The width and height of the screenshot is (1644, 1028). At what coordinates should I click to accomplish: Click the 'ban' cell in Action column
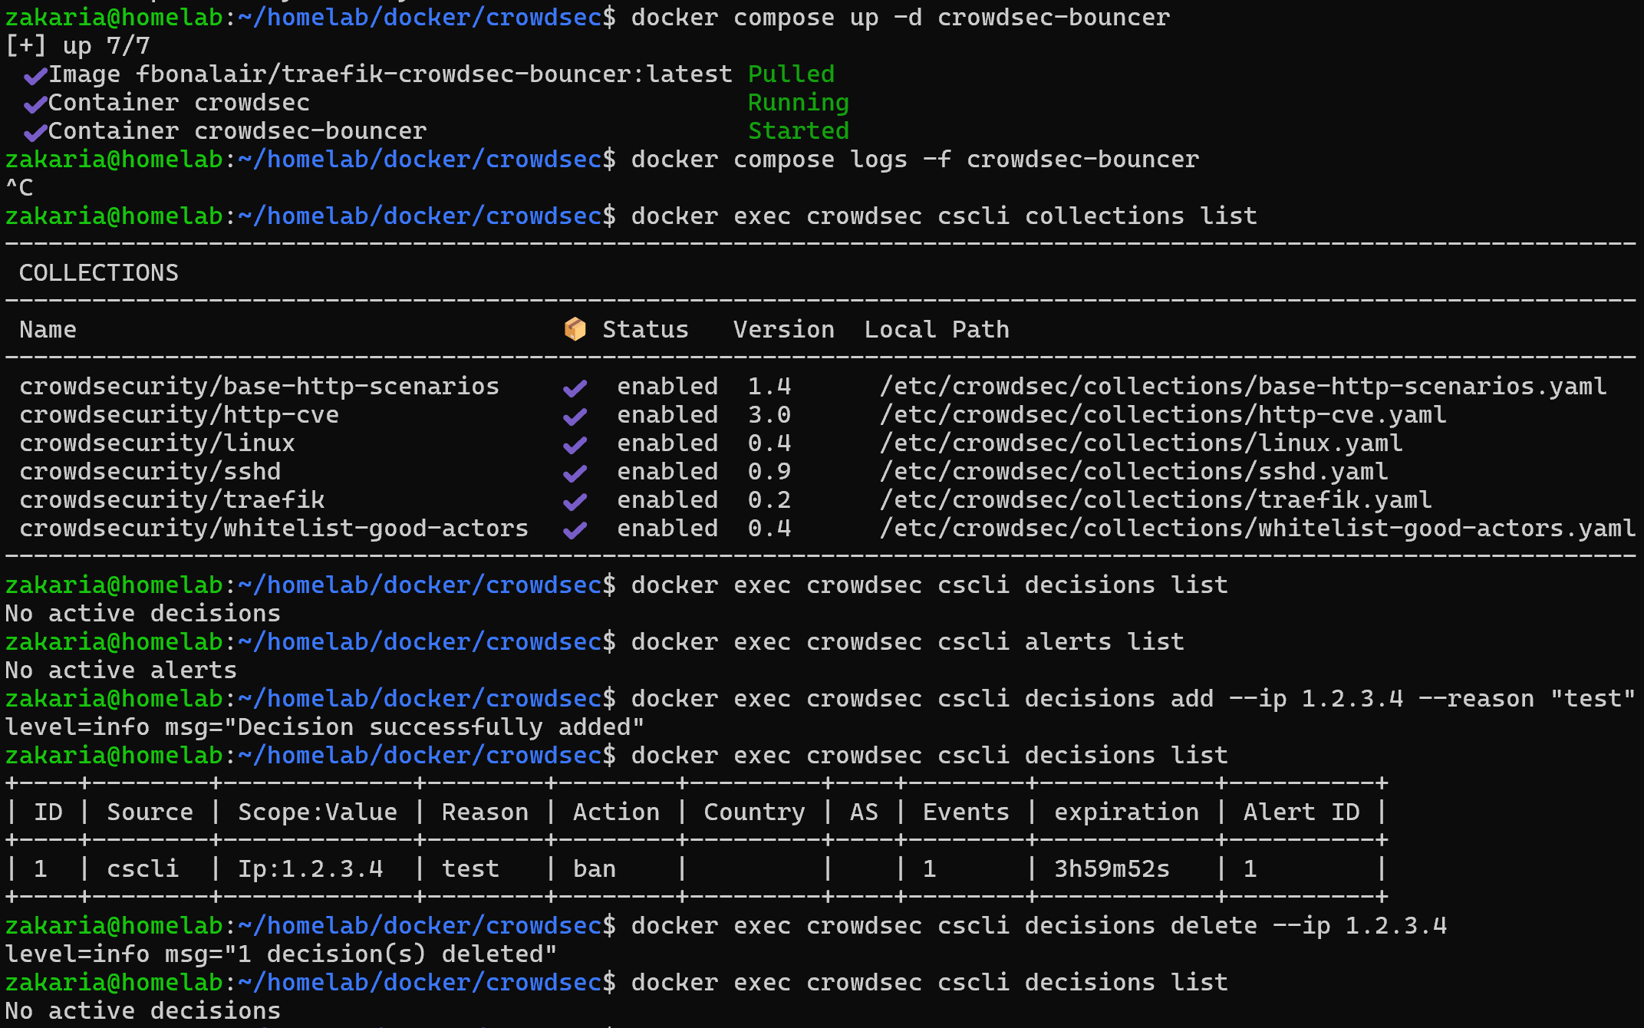tap(595, 869)
